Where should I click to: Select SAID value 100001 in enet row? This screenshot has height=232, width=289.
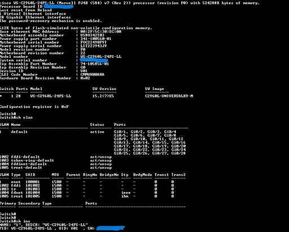pyautogui.click(x=33, y=182)
